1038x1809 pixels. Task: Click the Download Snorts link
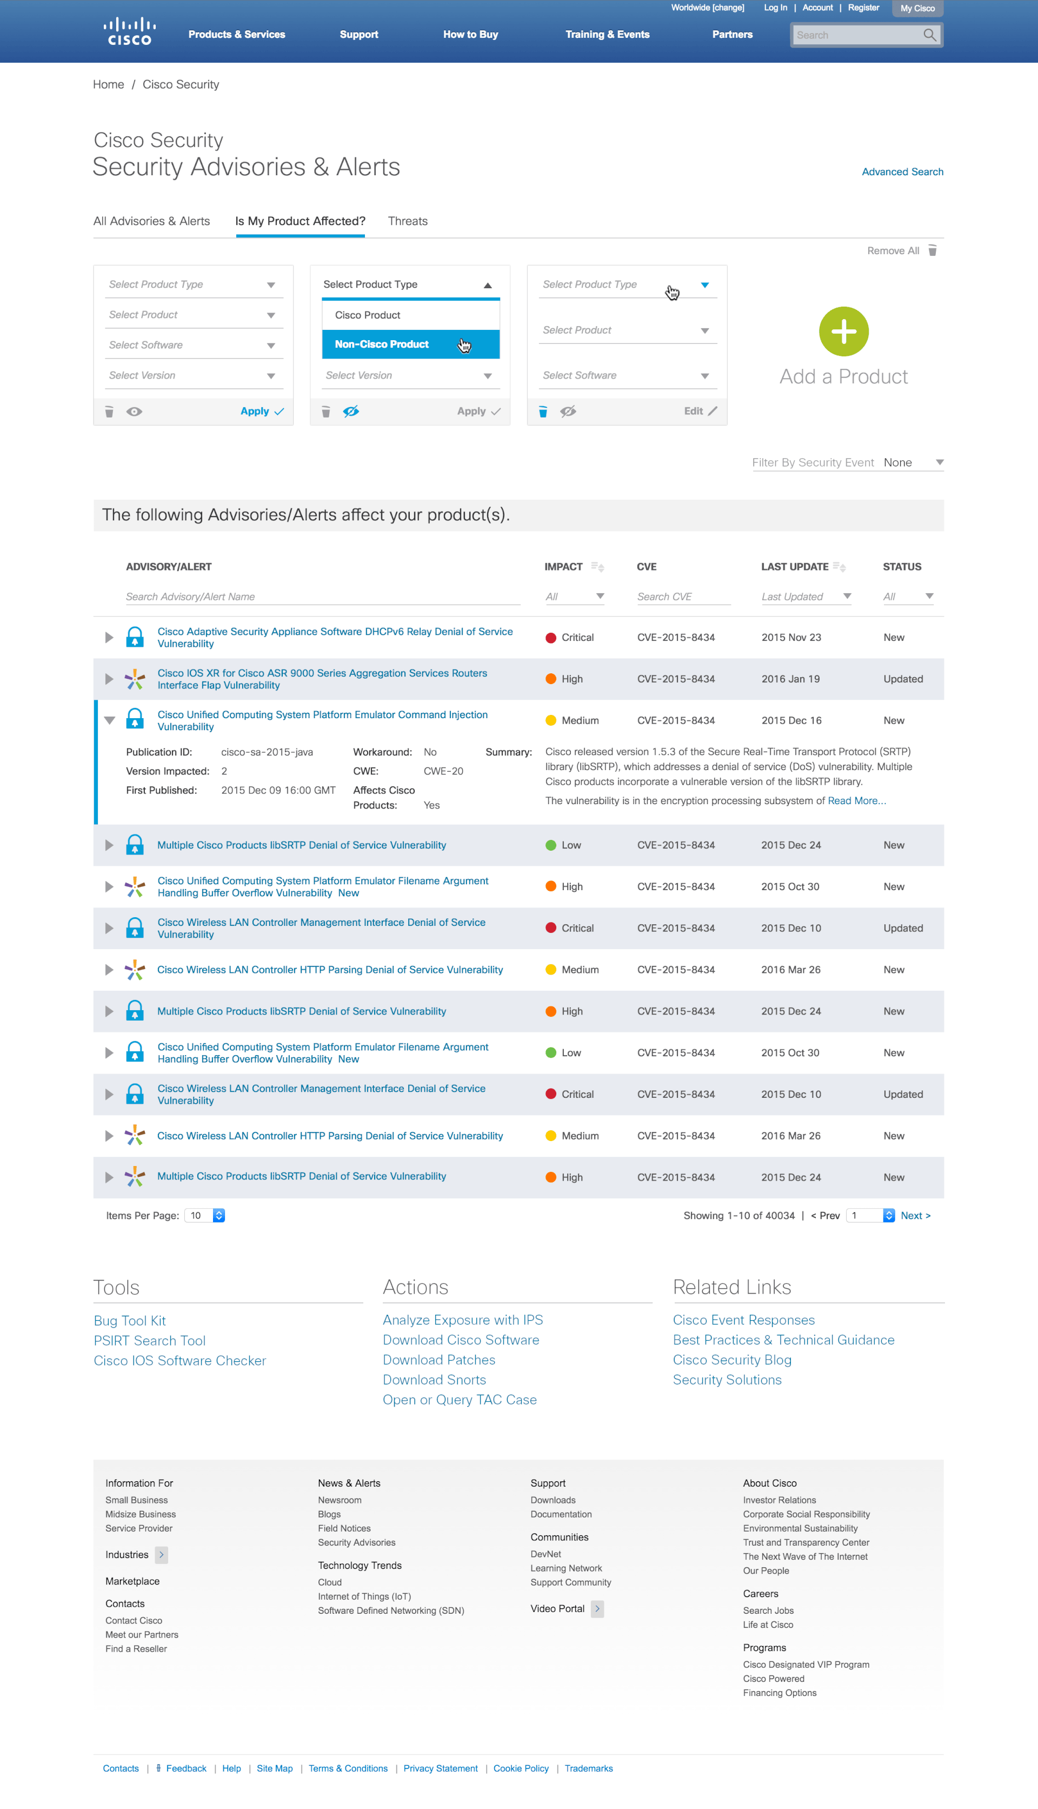pos(434,1380)
